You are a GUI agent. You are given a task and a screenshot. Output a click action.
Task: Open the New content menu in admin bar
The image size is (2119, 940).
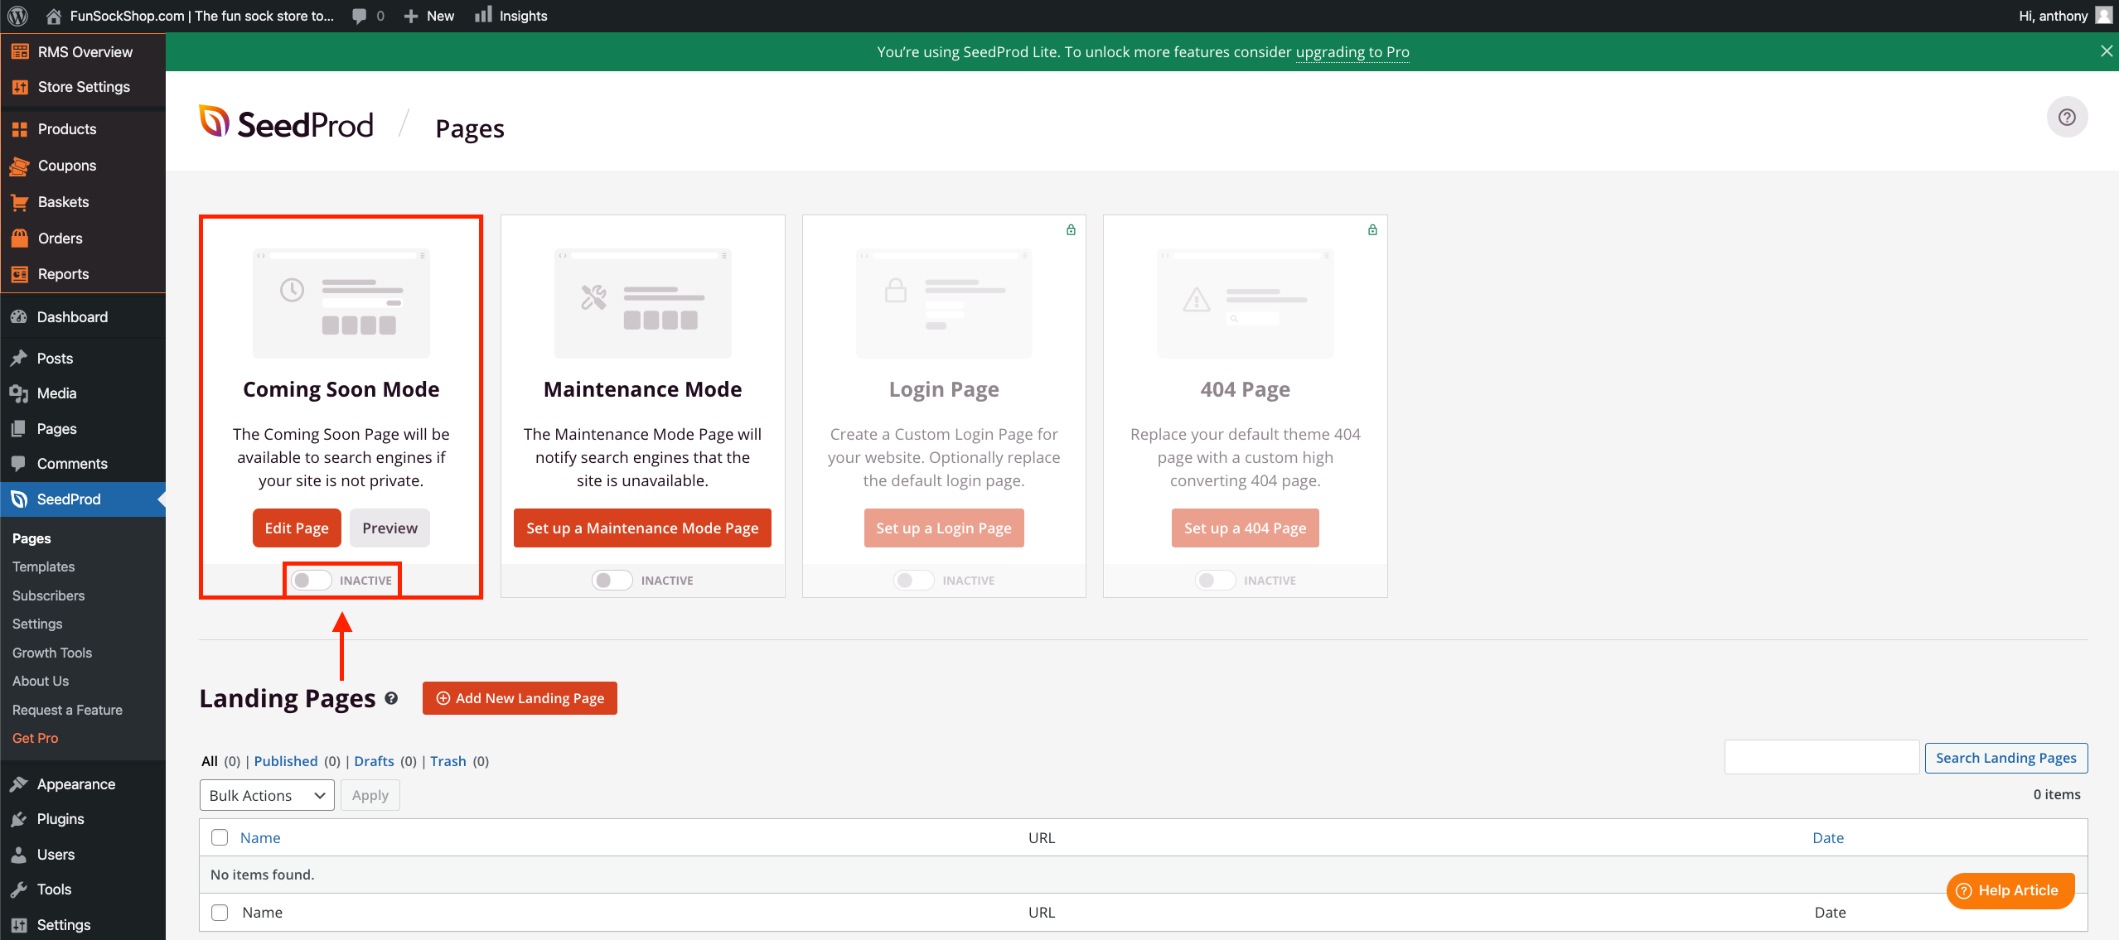click(x=429, y=16)
